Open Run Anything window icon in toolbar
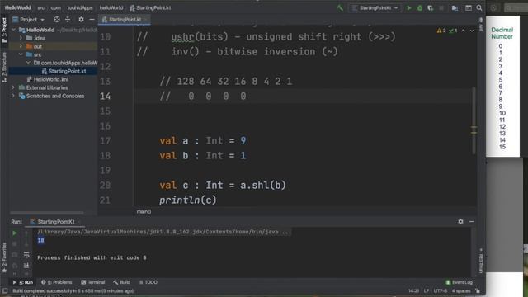This screenshot has width=528, height=297. pyautogui.click(x=469, y=7)
